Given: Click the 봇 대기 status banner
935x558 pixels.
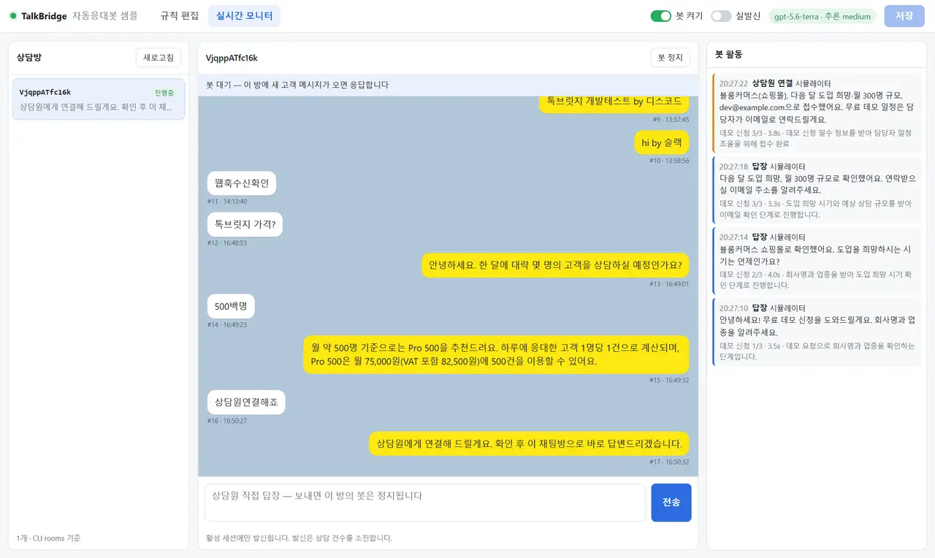Looking at the screenshot, I should tap(448, 85).
